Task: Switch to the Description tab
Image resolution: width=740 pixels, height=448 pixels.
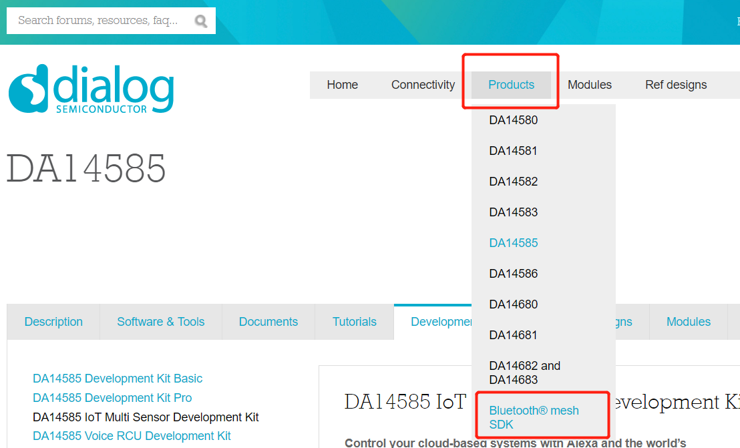Action: 53,322
